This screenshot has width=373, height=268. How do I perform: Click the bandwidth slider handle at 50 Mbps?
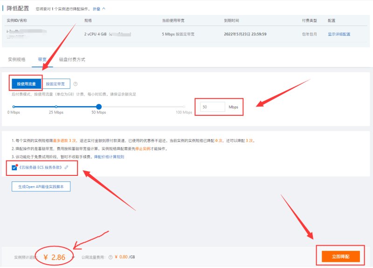(99, 107)
